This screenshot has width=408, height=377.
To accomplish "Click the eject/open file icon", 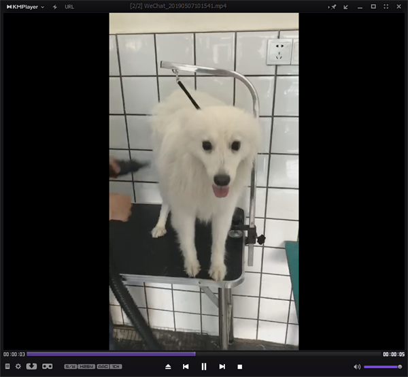I will tap(168, 366).
